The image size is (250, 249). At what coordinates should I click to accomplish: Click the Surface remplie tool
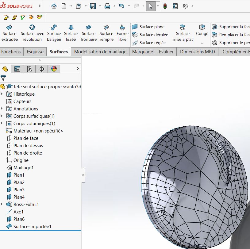tap(106, 33)
